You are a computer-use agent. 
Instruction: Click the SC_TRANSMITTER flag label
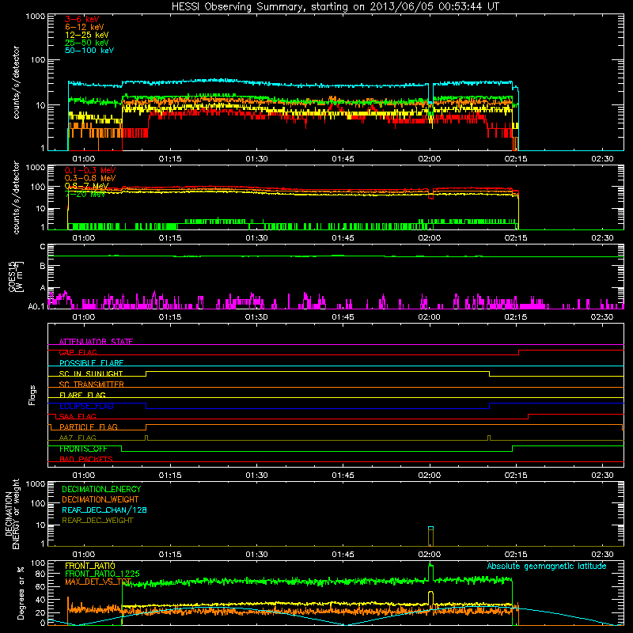pyautogui.click(x=91, y=385)
